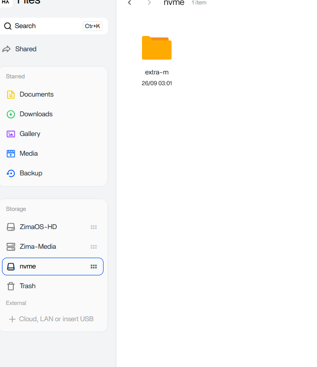Viewport: 317px width, 367px height.
Task: Open the Shared section
Action: pos(26,49)
